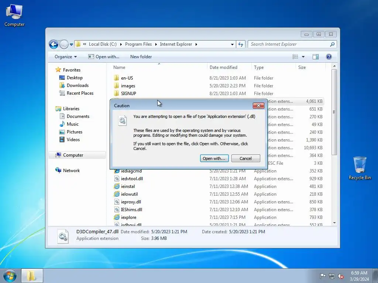The height and width of the screenshot is (283, 378).
Task: Select the en-US folder icon
Action: (x=116, y=78)
